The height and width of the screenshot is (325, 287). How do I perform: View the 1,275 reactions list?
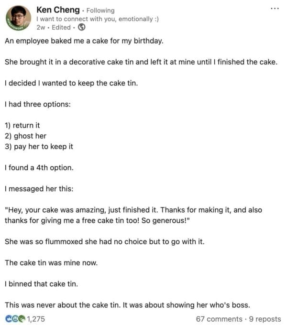tap(35, 319)
